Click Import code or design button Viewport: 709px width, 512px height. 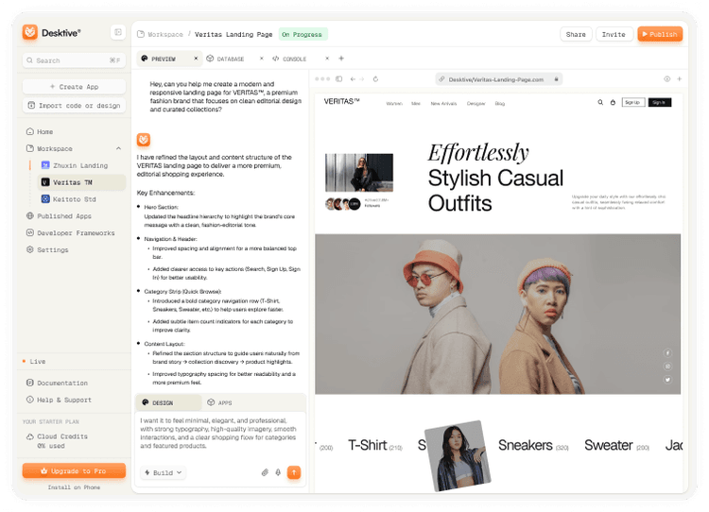tap(74, 105)
